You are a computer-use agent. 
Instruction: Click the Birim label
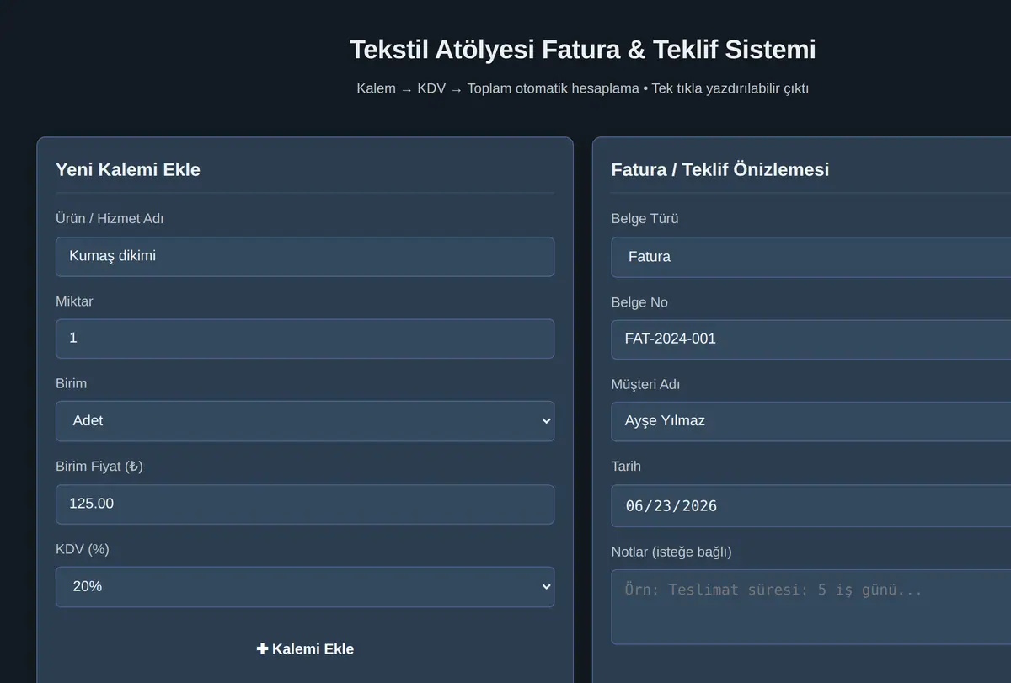point(72,383)
